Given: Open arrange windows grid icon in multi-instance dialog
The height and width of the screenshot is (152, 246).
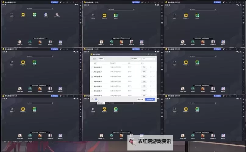Looking at the screenshot, I should (x=96, y=99).
